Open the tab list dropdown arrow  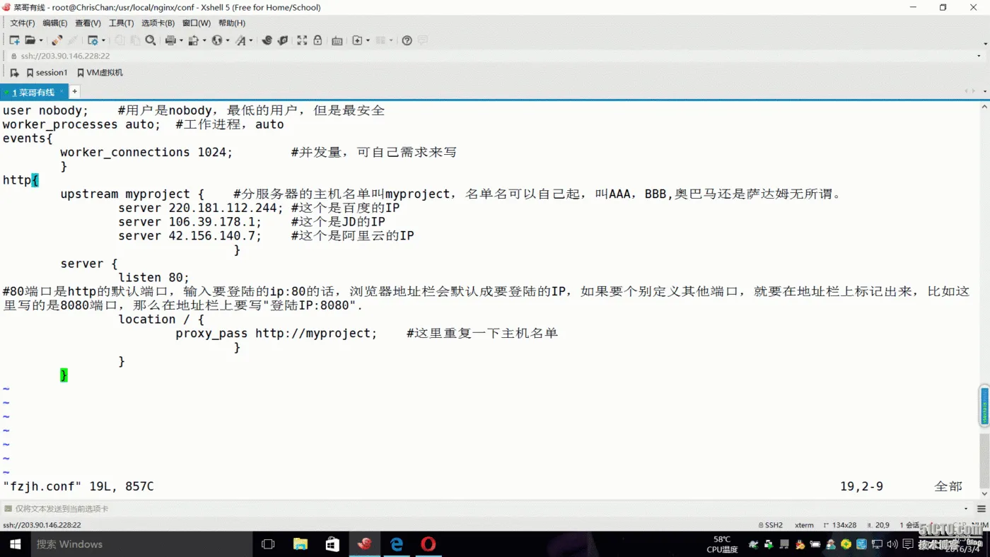click(x=984, y=91)
